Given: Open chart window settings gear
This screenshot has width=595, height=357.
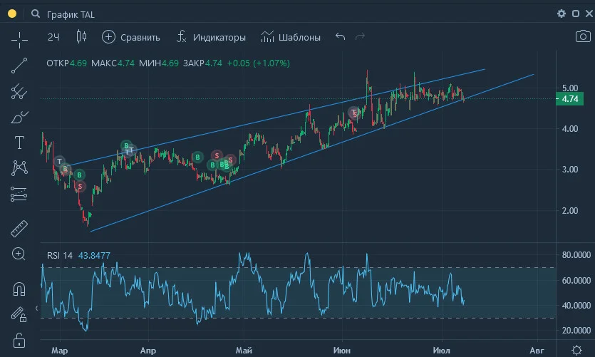Looking at the screenshot, I should point(562,14).
